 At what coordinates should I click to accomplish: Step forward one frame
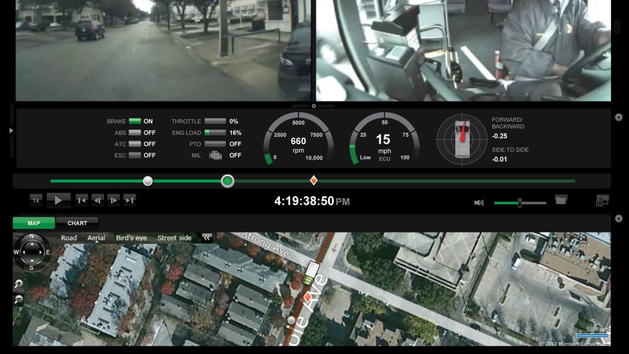[114, 200]
